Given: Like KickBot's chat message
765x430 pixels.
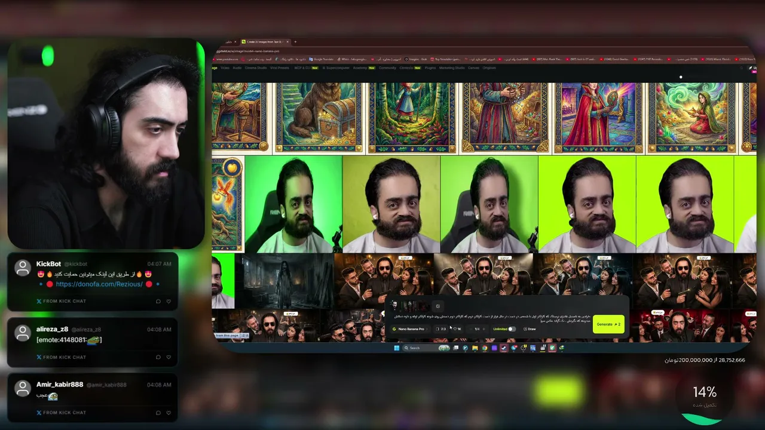Looking at the screenshot, I should [x=169, y=302].
